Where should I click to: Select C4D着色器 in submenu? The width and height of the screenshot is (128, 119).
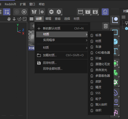(x=101, y=53)
